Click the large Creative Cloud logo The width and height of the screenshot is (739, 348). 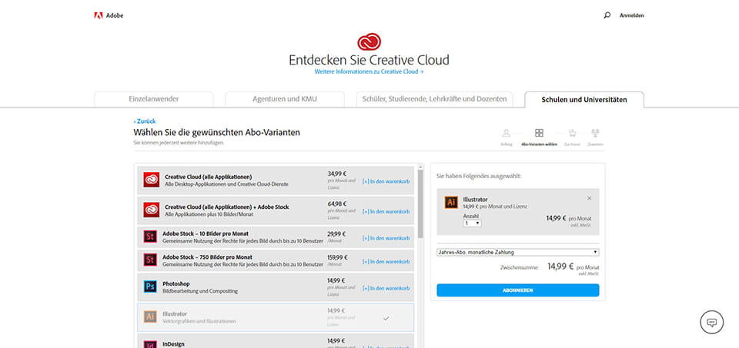(369, 41)
